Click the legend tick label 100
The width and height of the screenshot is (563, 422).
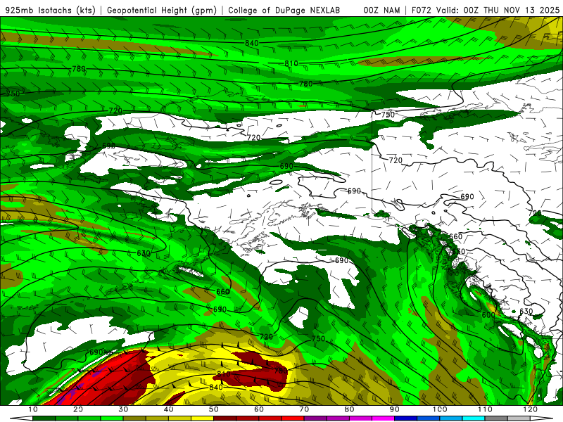[440, 409]
